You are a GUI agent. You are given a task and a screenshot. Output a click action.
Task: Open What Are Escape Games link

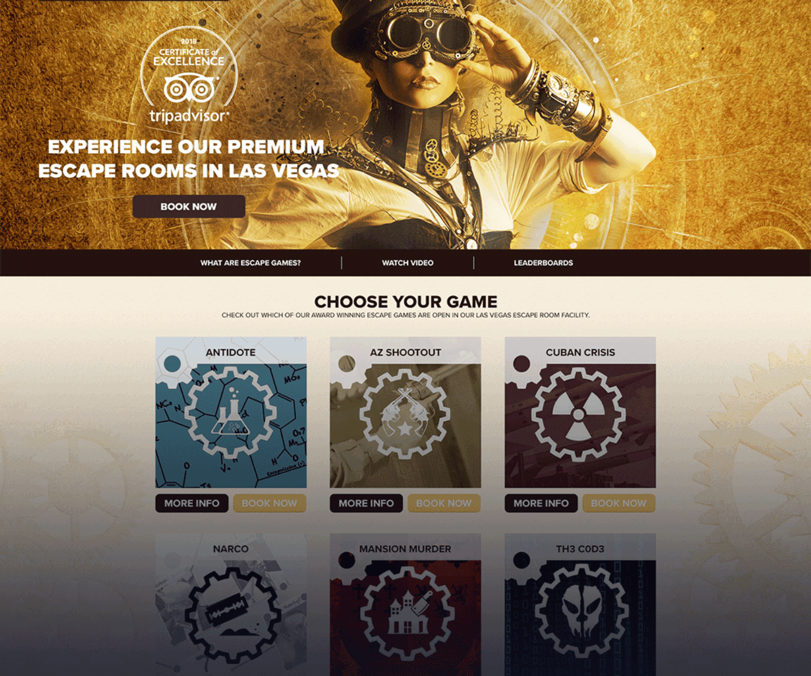(250, 263)
